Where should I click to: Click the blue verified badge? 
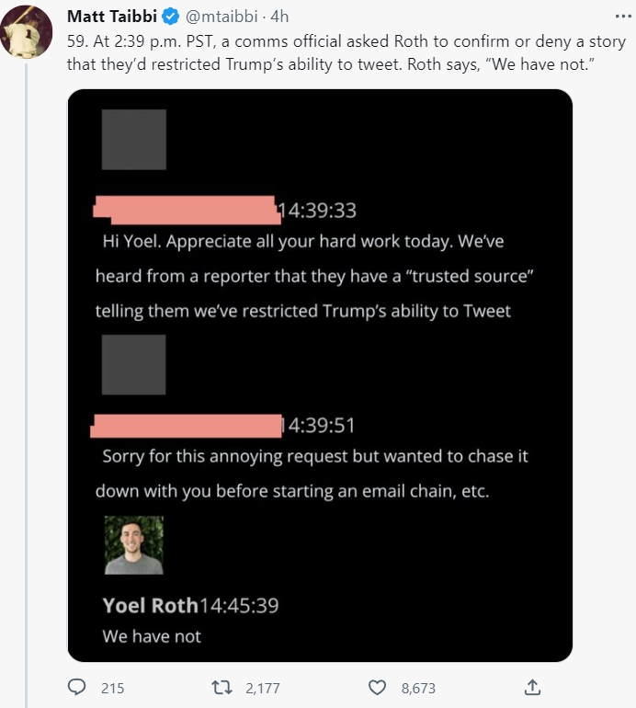point(170,17)
